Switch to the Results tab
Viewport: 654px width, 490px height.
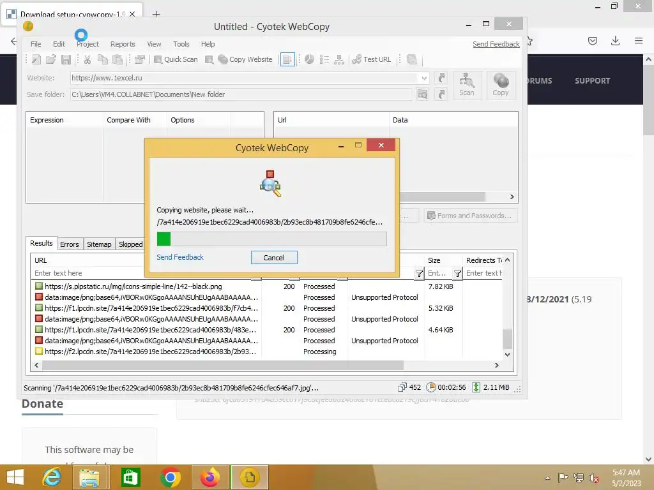[x=42, y=243]
